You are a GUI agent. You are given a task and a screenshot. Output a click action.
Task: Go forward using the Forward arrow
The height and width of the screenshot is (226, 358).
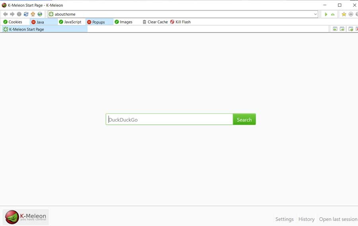[x=12, y=14]
